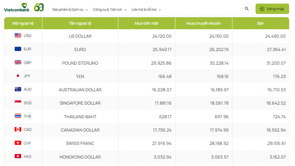
Task: Open the search magnifier icon
Action: pos(247,8)
